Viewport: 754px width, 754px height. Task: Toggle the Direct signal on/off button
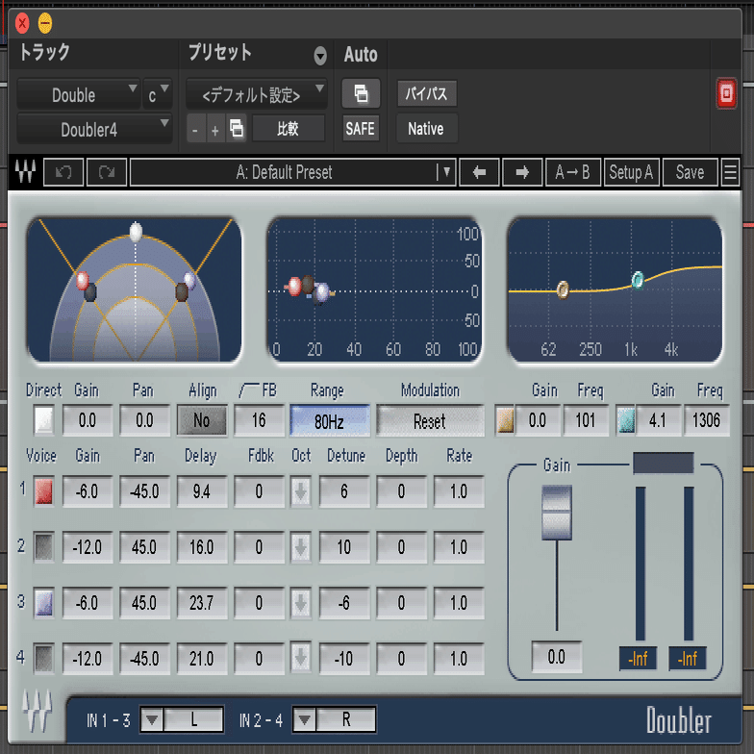44,420
